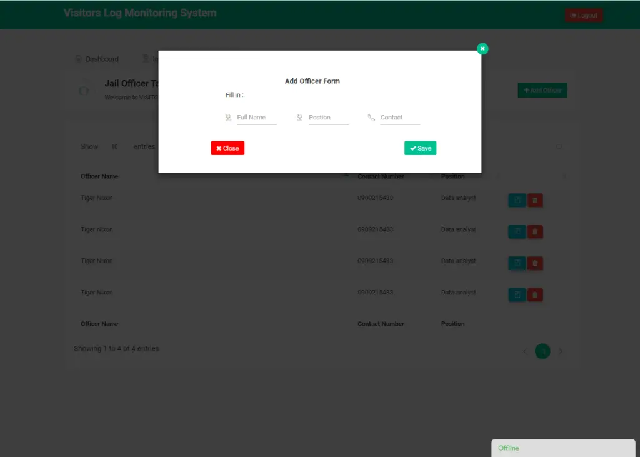Screen dimensions: 640x457
Task: Click the Dashboard icon in the navigation
Action: point(77,59)
